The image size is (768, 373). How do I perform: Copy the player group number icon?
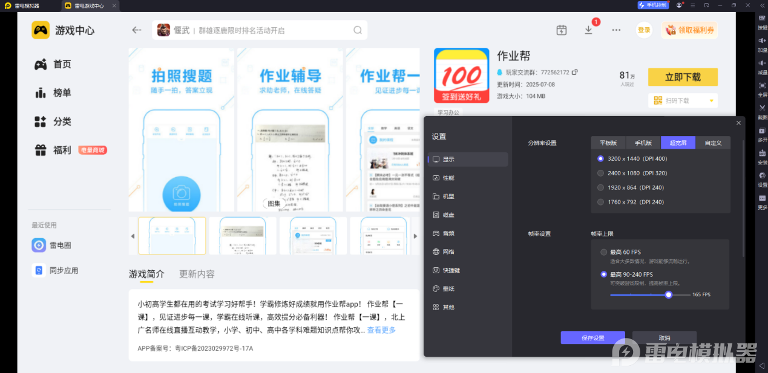pyautogui.click(x=575, y=72)
